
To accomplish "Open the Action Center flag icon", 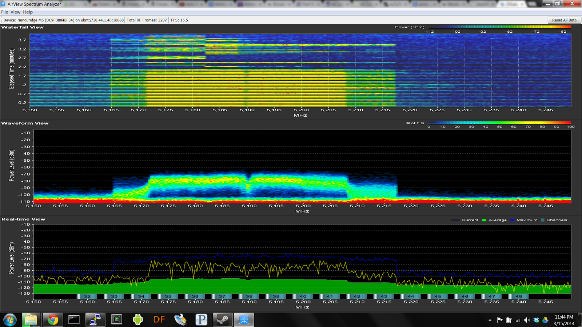I will 500,320.
